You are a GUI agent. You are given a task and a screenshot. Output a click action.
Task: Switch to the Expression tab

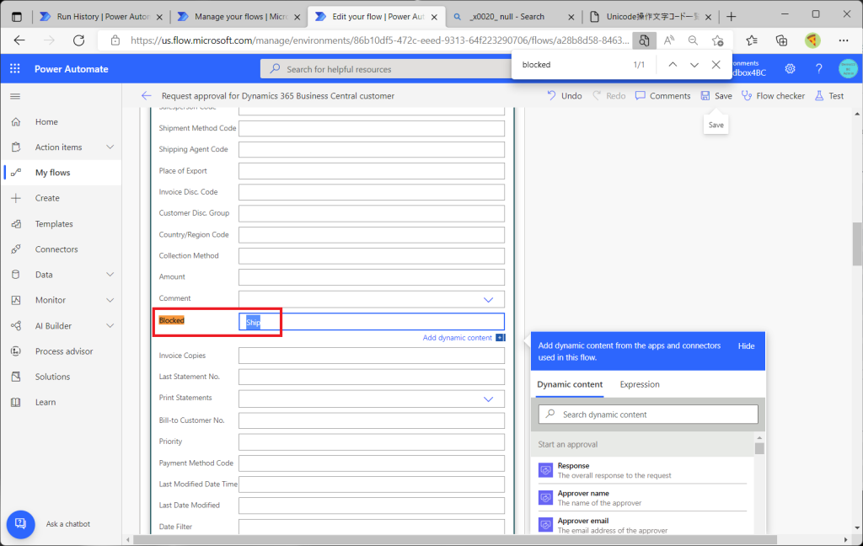[640, 384]
